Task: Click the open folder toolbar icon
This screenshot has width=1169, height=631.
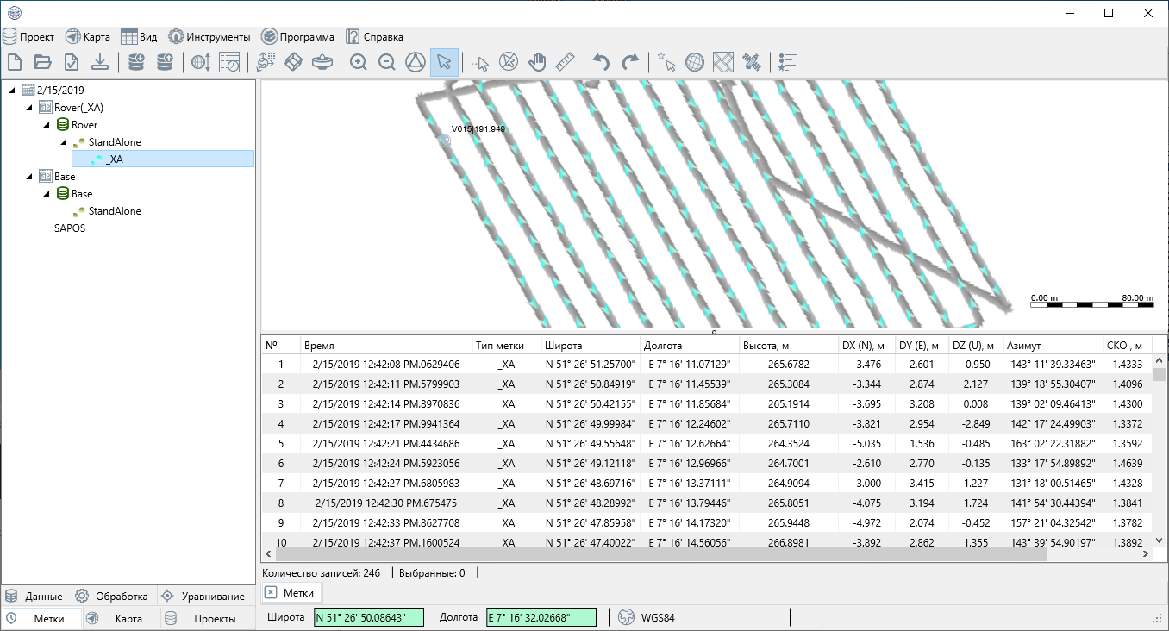Action: [42, 62]
